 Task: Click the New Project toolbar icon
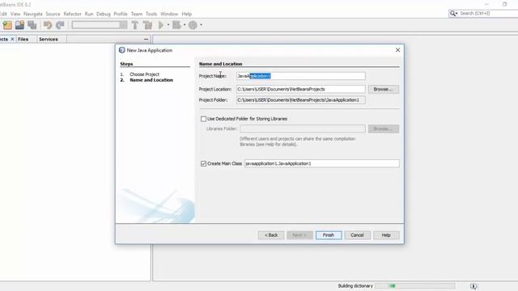point(7,25)
